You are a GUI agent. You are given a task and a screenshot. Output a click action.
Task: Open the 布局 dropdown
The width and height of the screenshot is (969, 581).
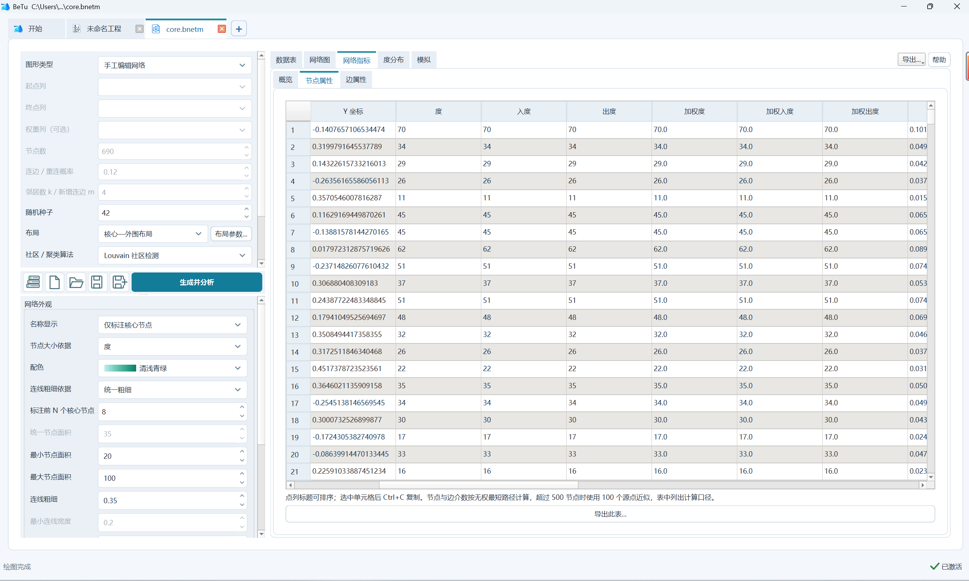point(152,234)
